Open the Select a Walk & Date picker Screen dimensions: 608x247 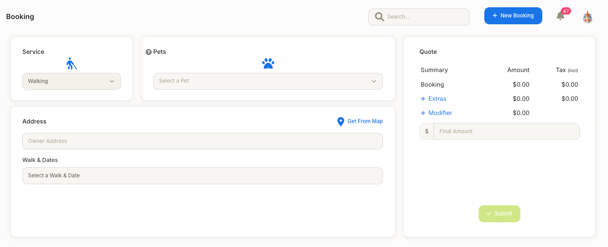click(x=202, y=176)
